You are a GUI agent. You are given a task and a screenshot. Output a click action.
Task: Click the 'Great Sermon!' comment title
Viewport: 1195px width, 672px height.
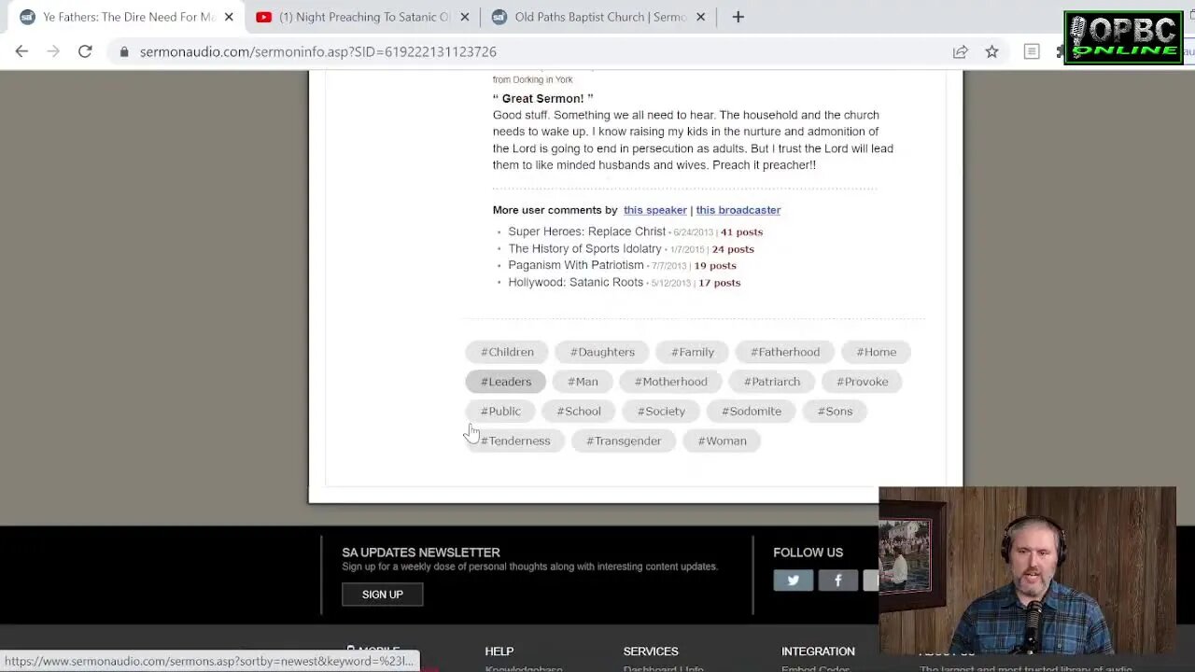click(x=542, y=98)
